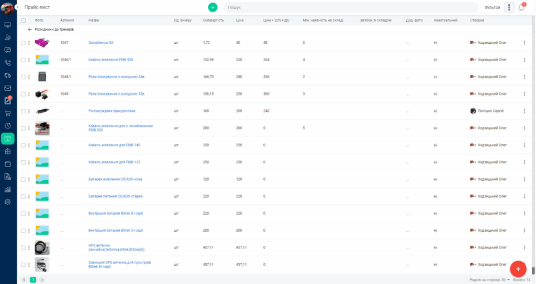Image resolution: width=536 pixels, height=284 pixels.
Task: Open the notifications bell
Action: click(x=521, y=7)
